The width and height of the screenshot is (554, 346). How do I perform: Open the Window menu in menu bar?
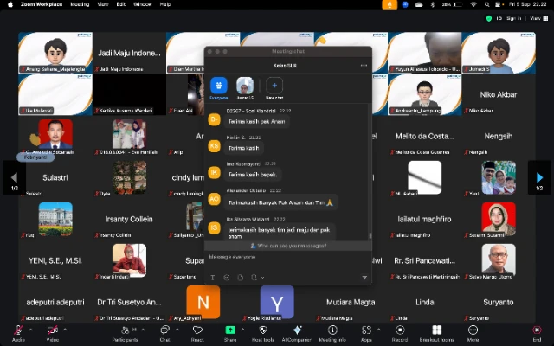click(141, 4)
